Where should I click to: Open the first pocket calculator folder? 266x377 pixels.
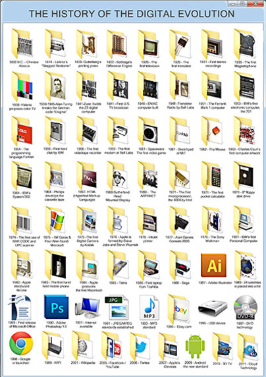[213, 175]
